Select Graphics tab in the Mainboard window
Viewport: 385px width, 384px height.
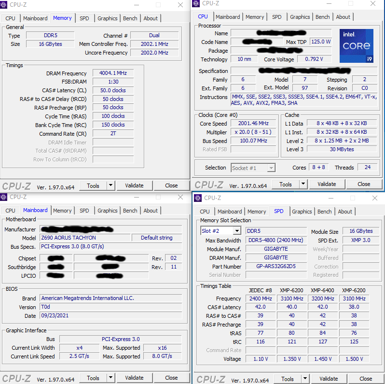(107, 211)
